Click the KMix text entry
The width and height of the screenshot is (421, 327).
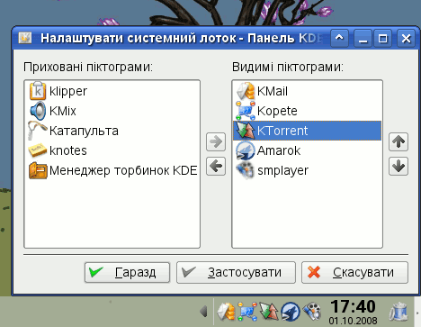tap(63, 111)
